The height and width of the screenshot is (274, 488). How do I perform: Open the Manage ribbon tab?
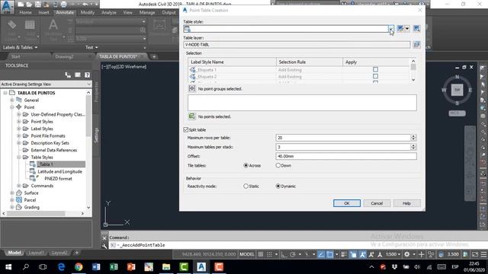pyautogui.click(x=147, y=12)
